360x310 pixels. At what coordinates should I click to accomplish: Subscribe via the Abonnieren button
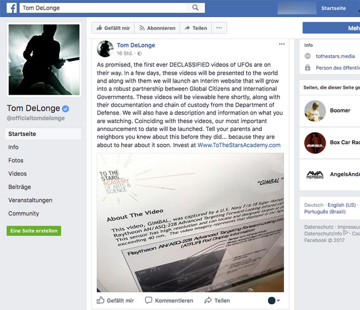click(157, 28)
